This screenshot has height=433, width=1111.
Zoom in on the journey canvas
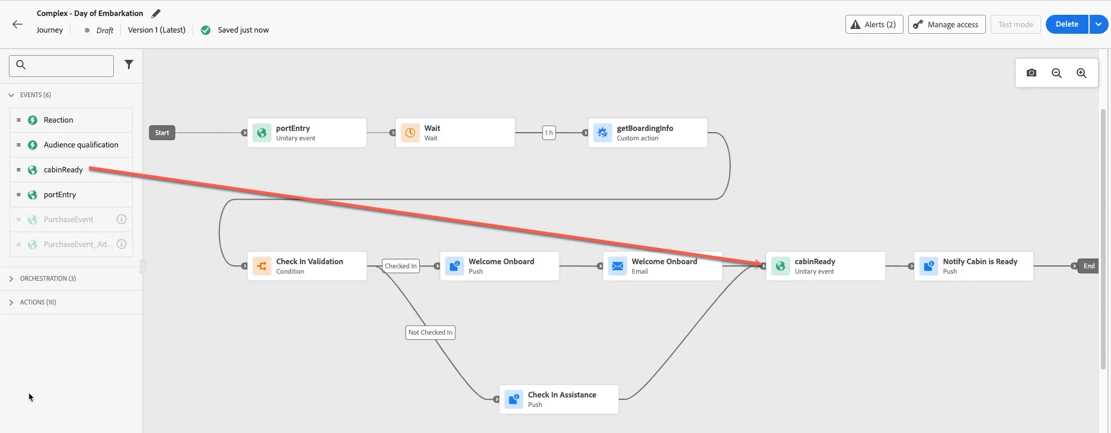1081,73
